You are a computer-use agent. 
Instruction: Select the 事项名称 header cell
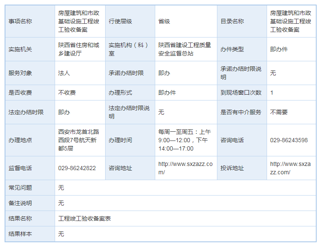pos(20,21)
